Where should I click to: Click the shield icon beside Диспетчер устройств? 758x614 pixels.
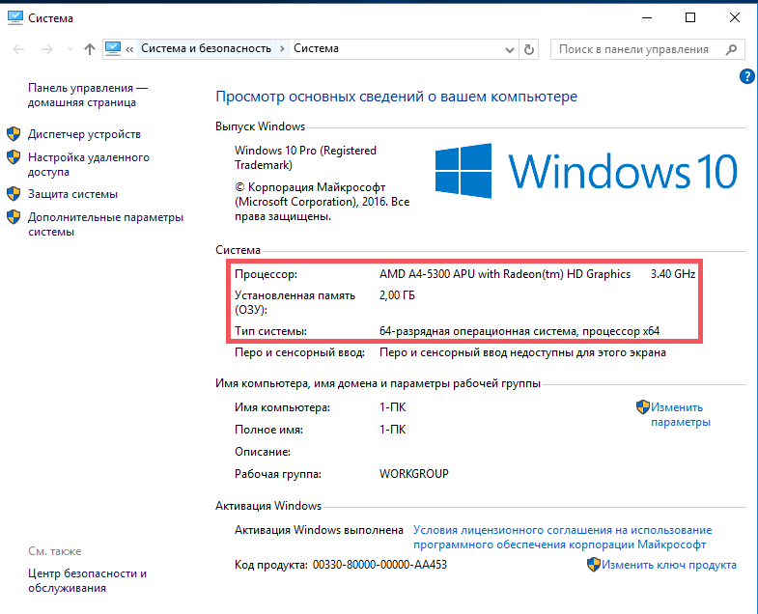coord(14,134)
